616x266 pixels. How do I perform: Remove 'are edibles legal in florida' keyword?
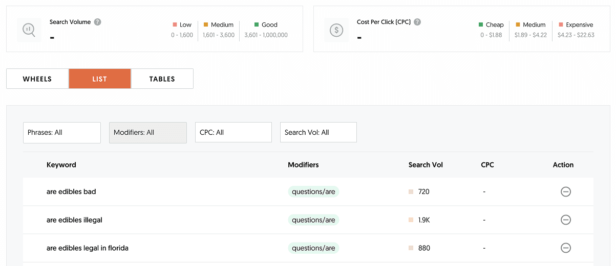coord(565,248)
